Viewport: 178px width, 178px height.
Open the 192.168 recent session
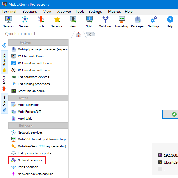[168, 155]
